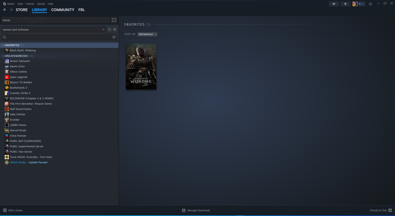
Task: Select Half Sword Demo entry
Action: [x=21, y=109]
